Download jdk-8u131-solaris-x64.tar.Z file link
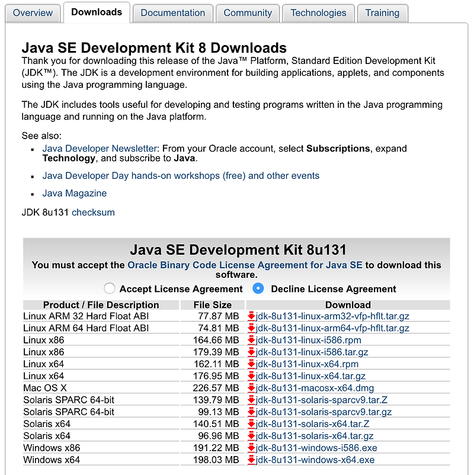Image resolution: width=474 pixels, height=475 pixels. click(x=312, y=424)
